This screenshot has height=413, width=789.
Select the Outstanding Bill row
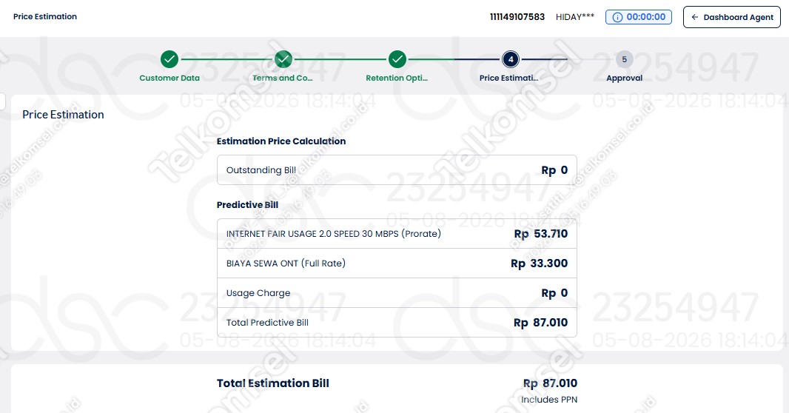(x=397, y=170)
